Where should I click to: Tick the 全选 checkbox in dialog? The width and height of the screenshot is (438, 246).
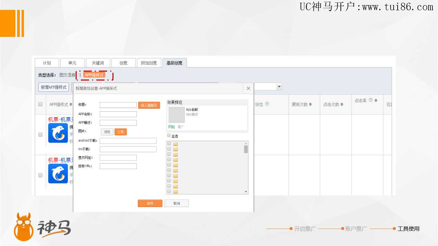[169, 135]
